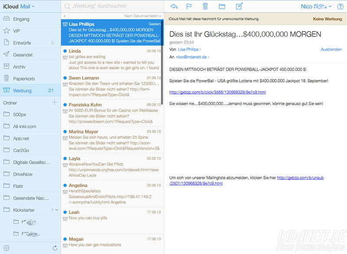Open the Eingang mailbox
This screenshot has height=254, width=347.
[x=30, y=19]
